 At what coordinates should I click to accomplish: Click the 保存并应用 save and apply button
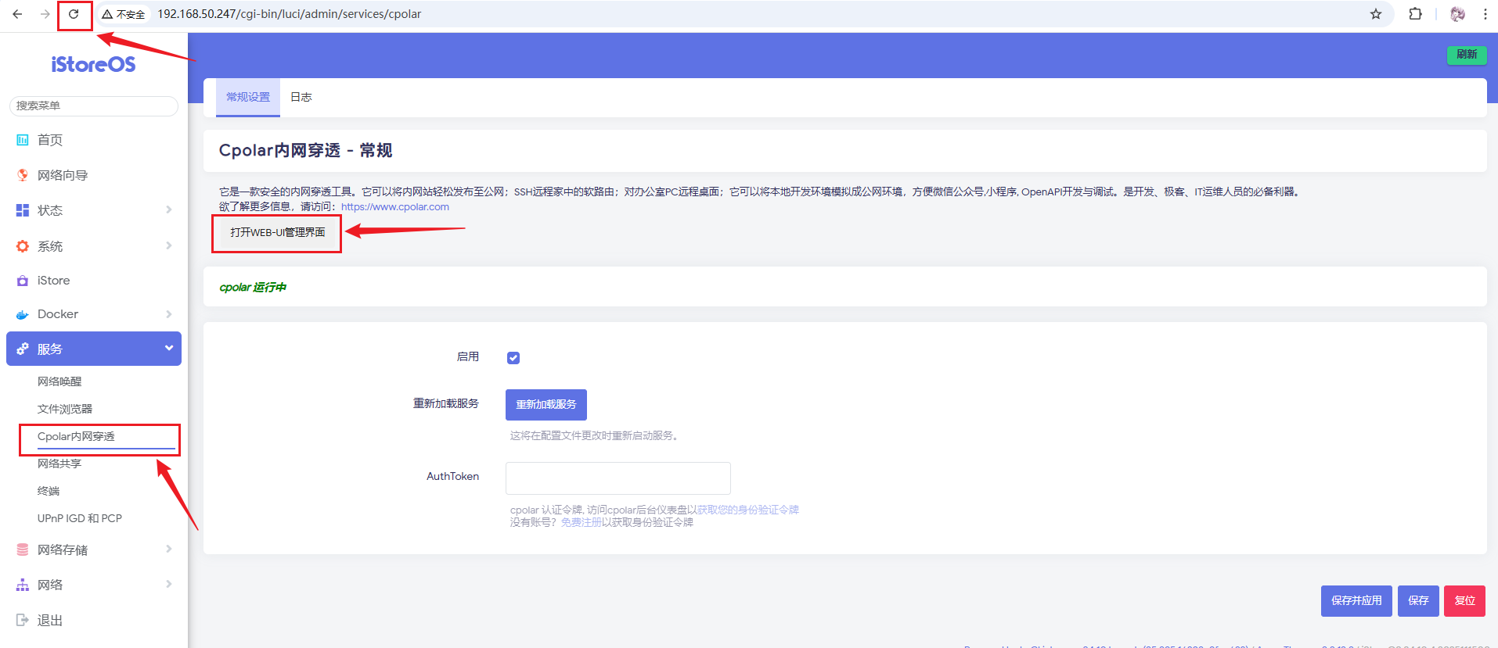pyautogui.click(x=1356, y=600)
